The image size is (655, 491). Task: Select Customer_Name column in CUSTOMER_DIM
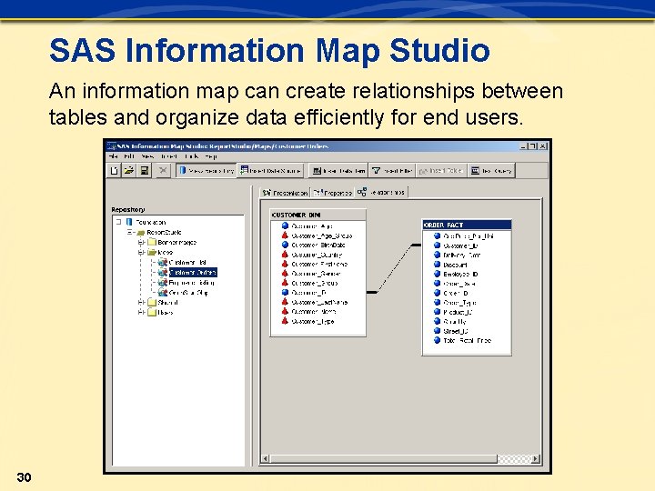308,312
